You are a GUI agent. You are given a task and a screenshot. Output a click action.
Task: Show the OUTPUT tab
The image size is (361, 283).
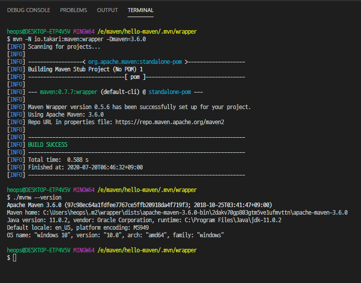pyautogui.click(x=107, y=10)
